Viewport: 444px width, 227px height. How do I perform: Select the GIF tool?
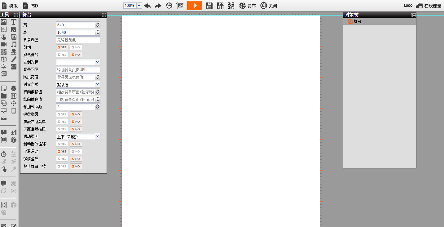(x=14, y=67)
